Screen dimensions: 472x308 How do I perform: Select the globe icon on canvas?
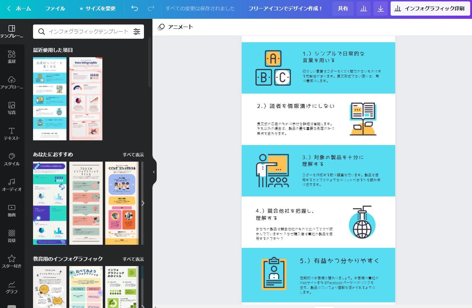362,222
